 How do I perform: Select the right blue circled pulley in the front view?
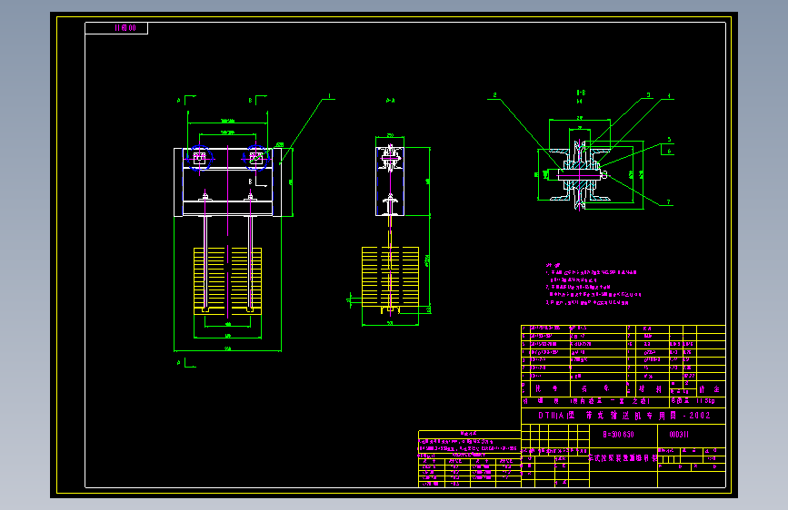tap(255, 158)
